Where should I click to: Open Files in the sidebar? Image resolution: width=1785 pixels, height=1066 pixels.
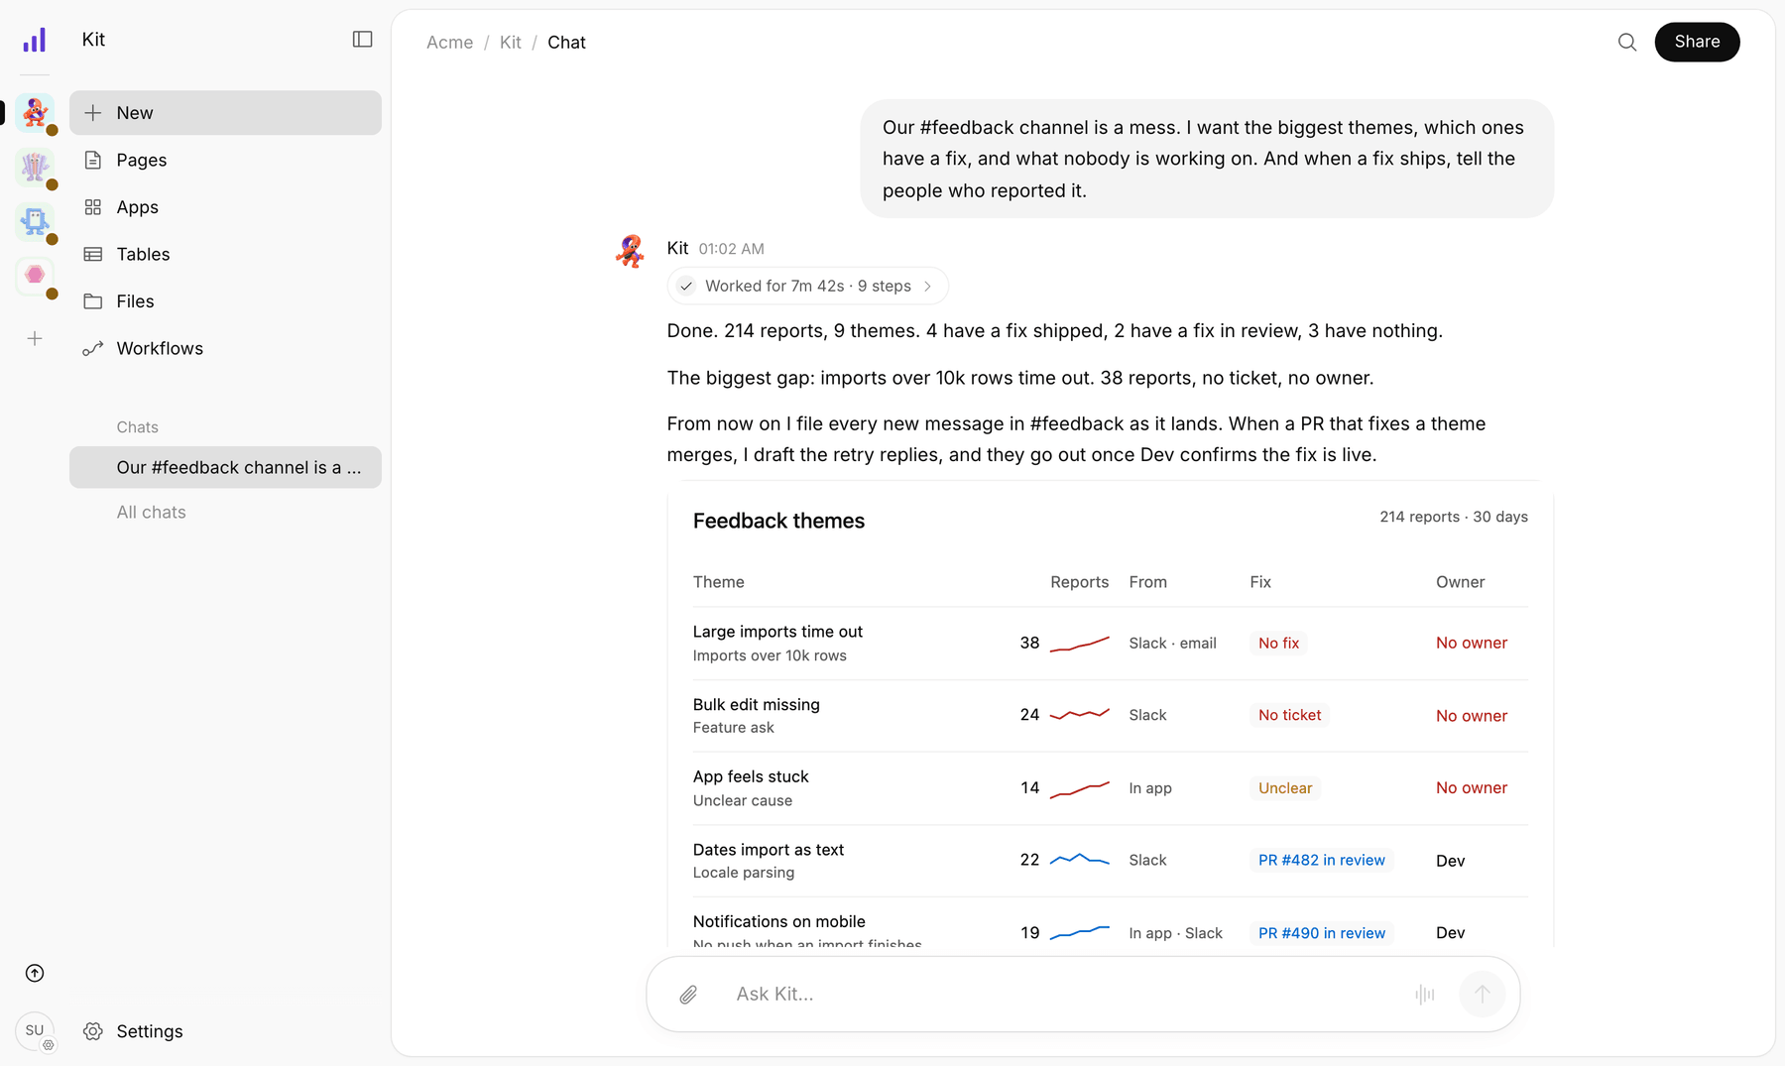pyautogui.click(x=225, y=301)
